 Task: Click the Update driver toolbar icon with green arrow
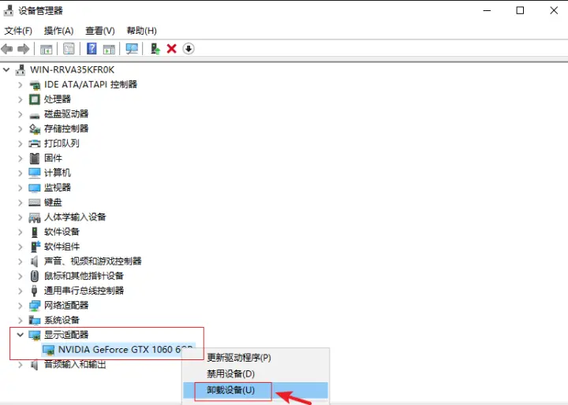[155, 49]
